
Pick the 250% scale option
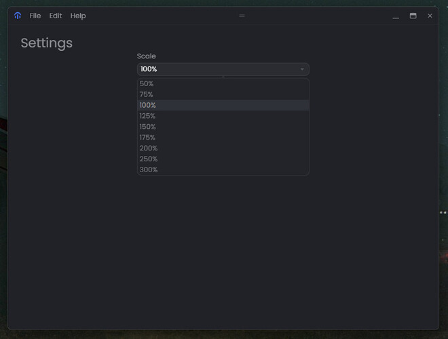(149, 159)
